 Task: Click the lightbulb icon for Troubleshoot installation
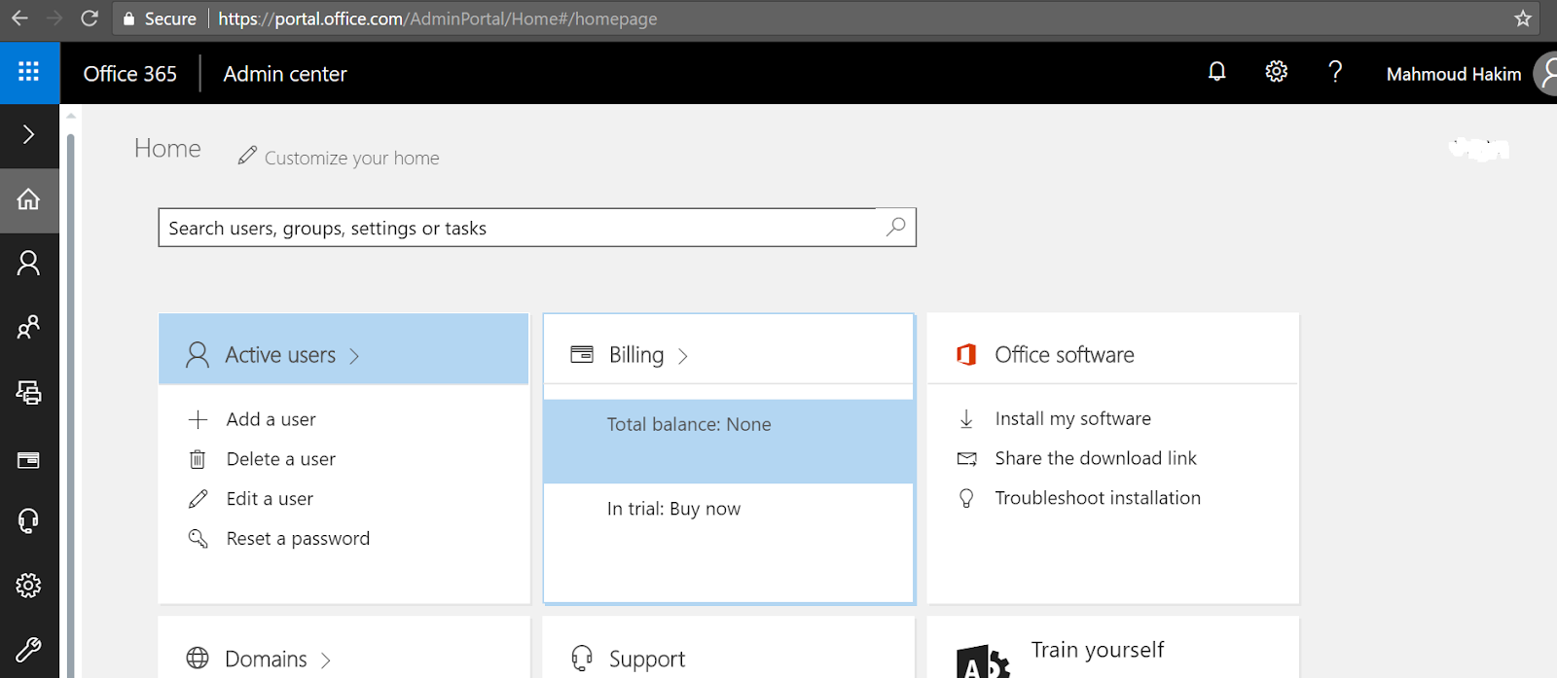pos(966,498)
